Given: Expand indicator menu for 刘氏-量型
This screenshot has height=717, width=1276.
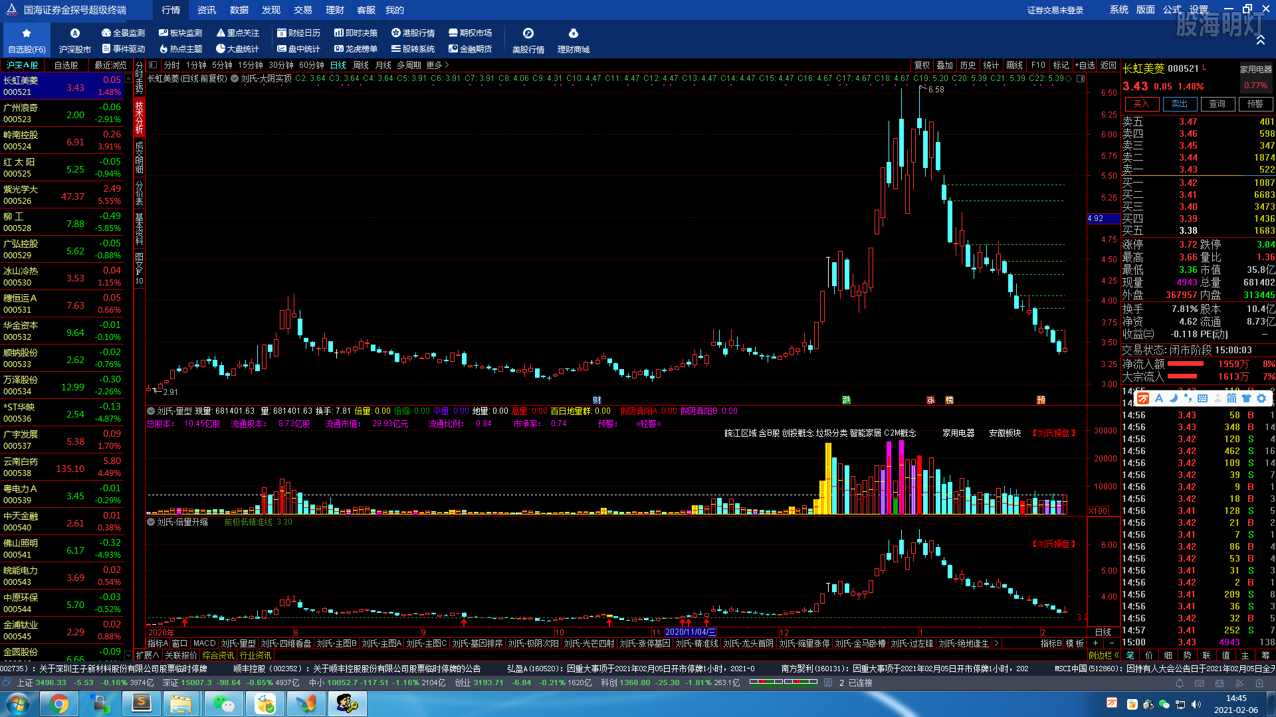Looking at the screenshot, I should [151, 411].
